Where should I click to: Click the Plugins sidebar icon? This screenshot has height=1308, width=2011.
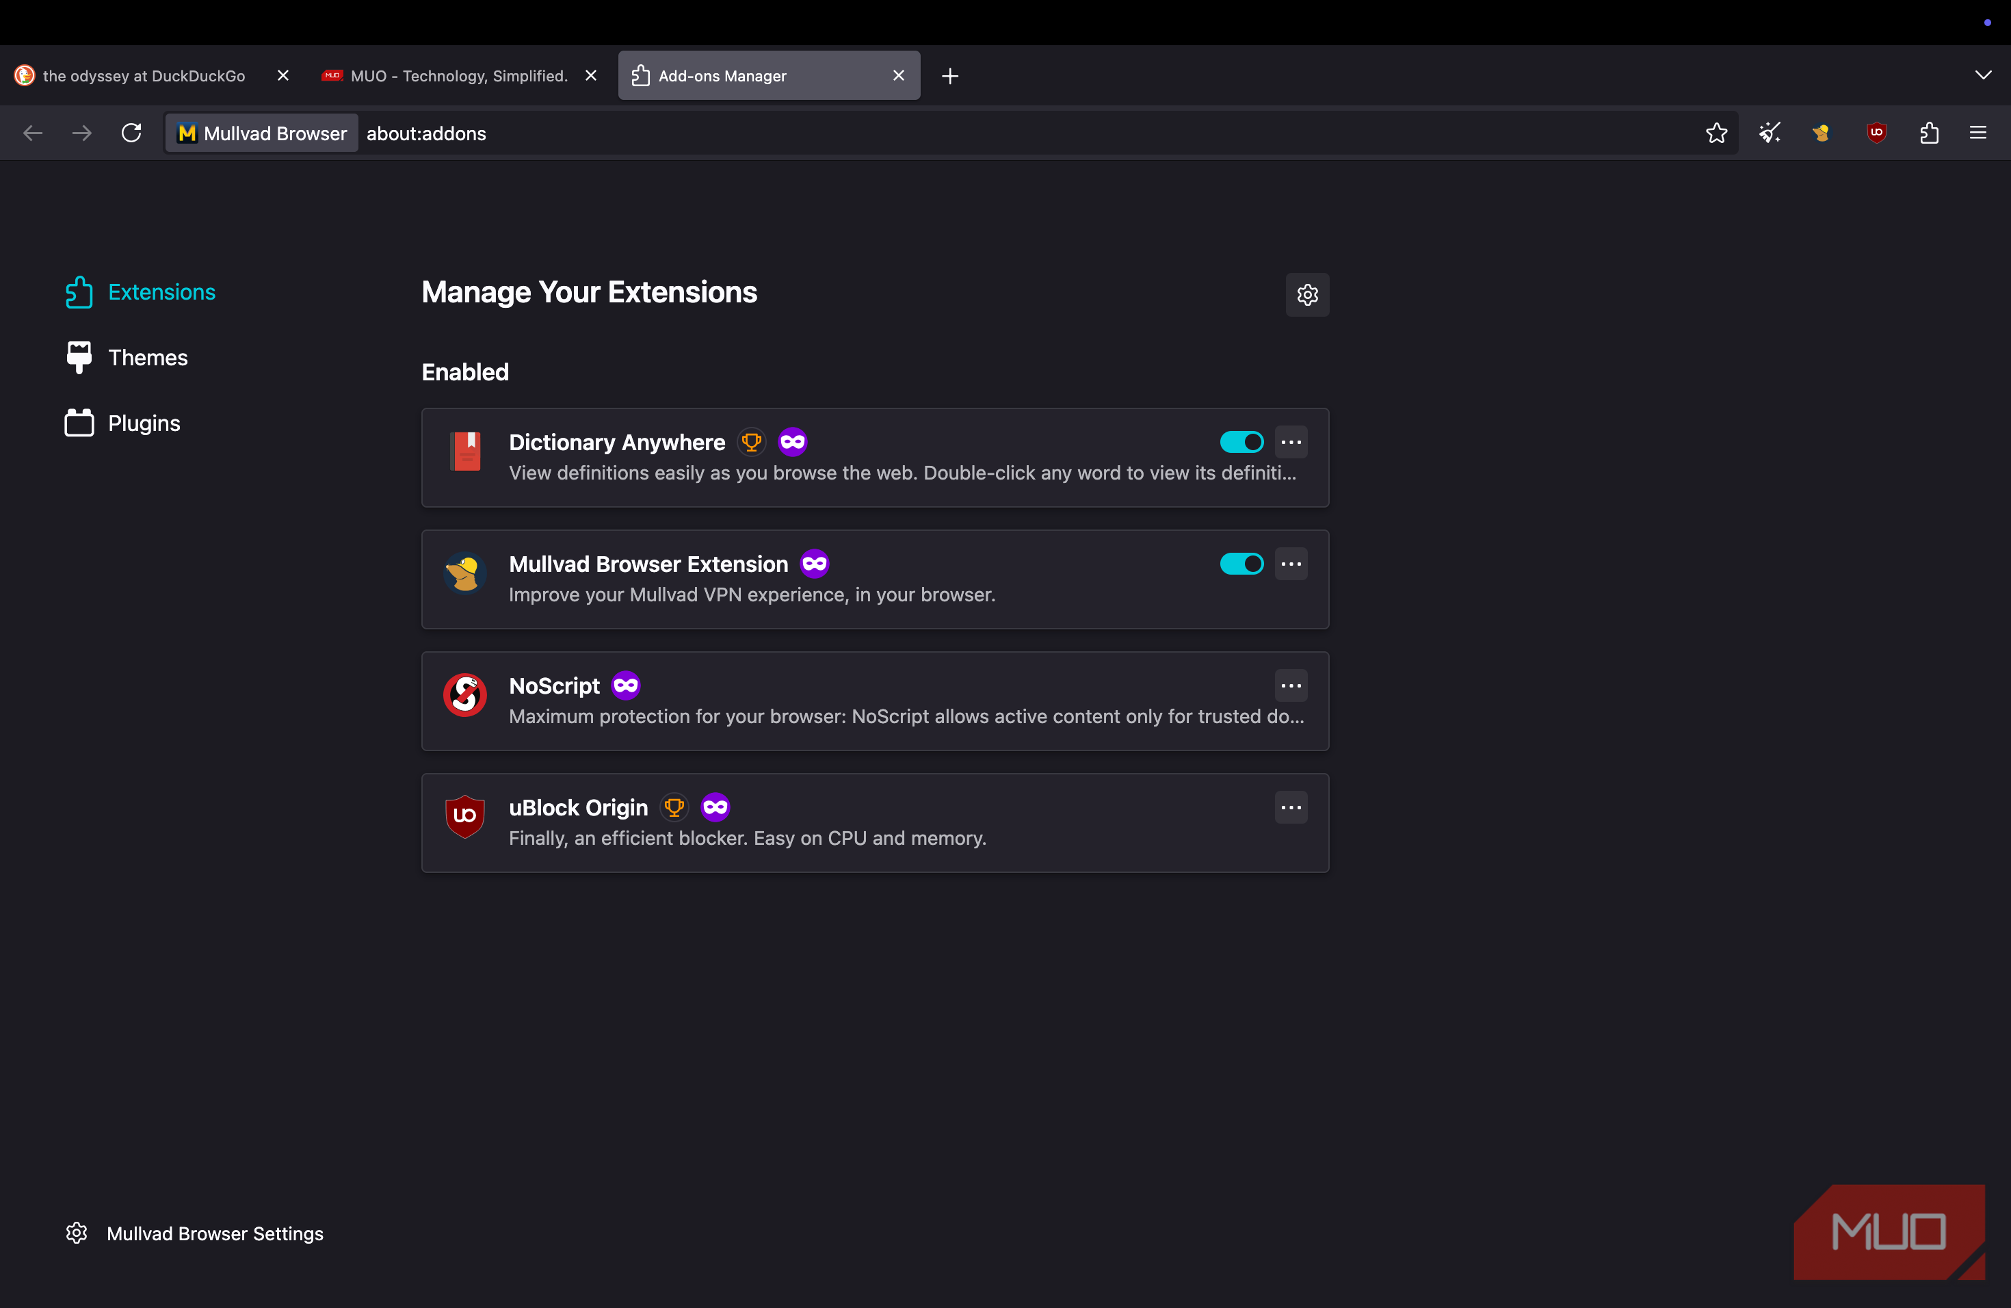79,423
